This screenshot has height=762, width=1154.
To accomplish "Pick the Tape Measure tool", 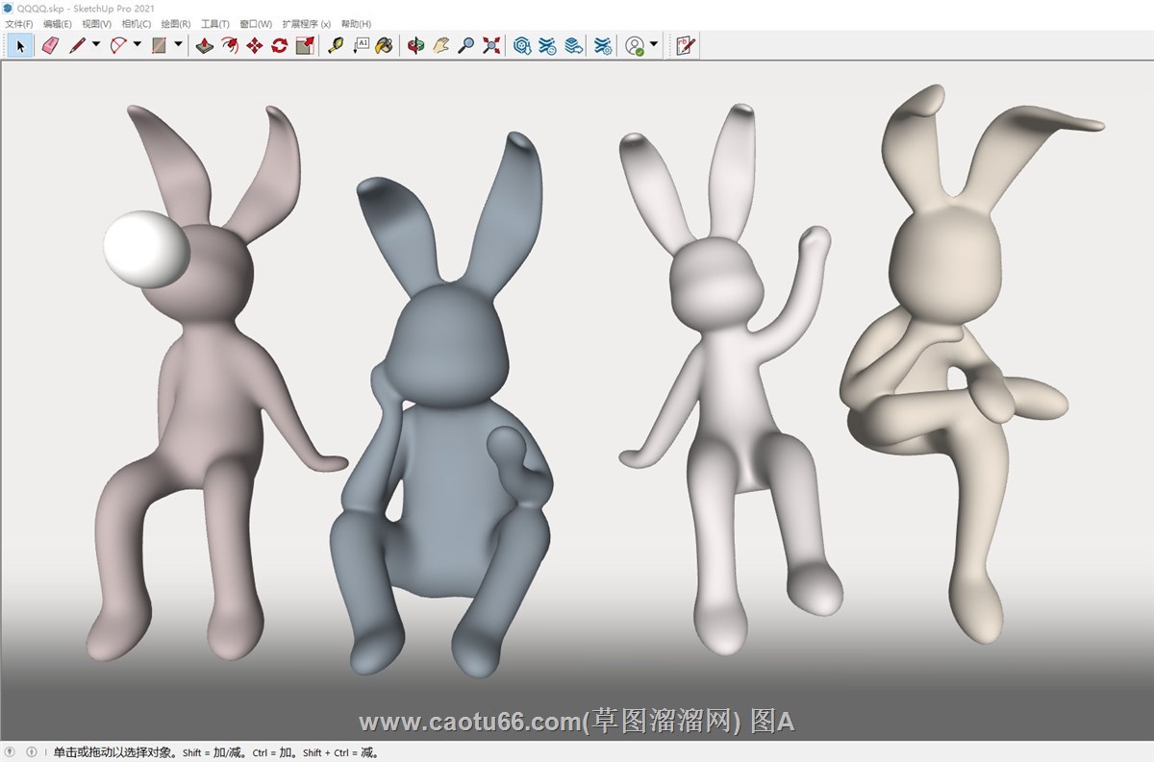I will point(336,45).
